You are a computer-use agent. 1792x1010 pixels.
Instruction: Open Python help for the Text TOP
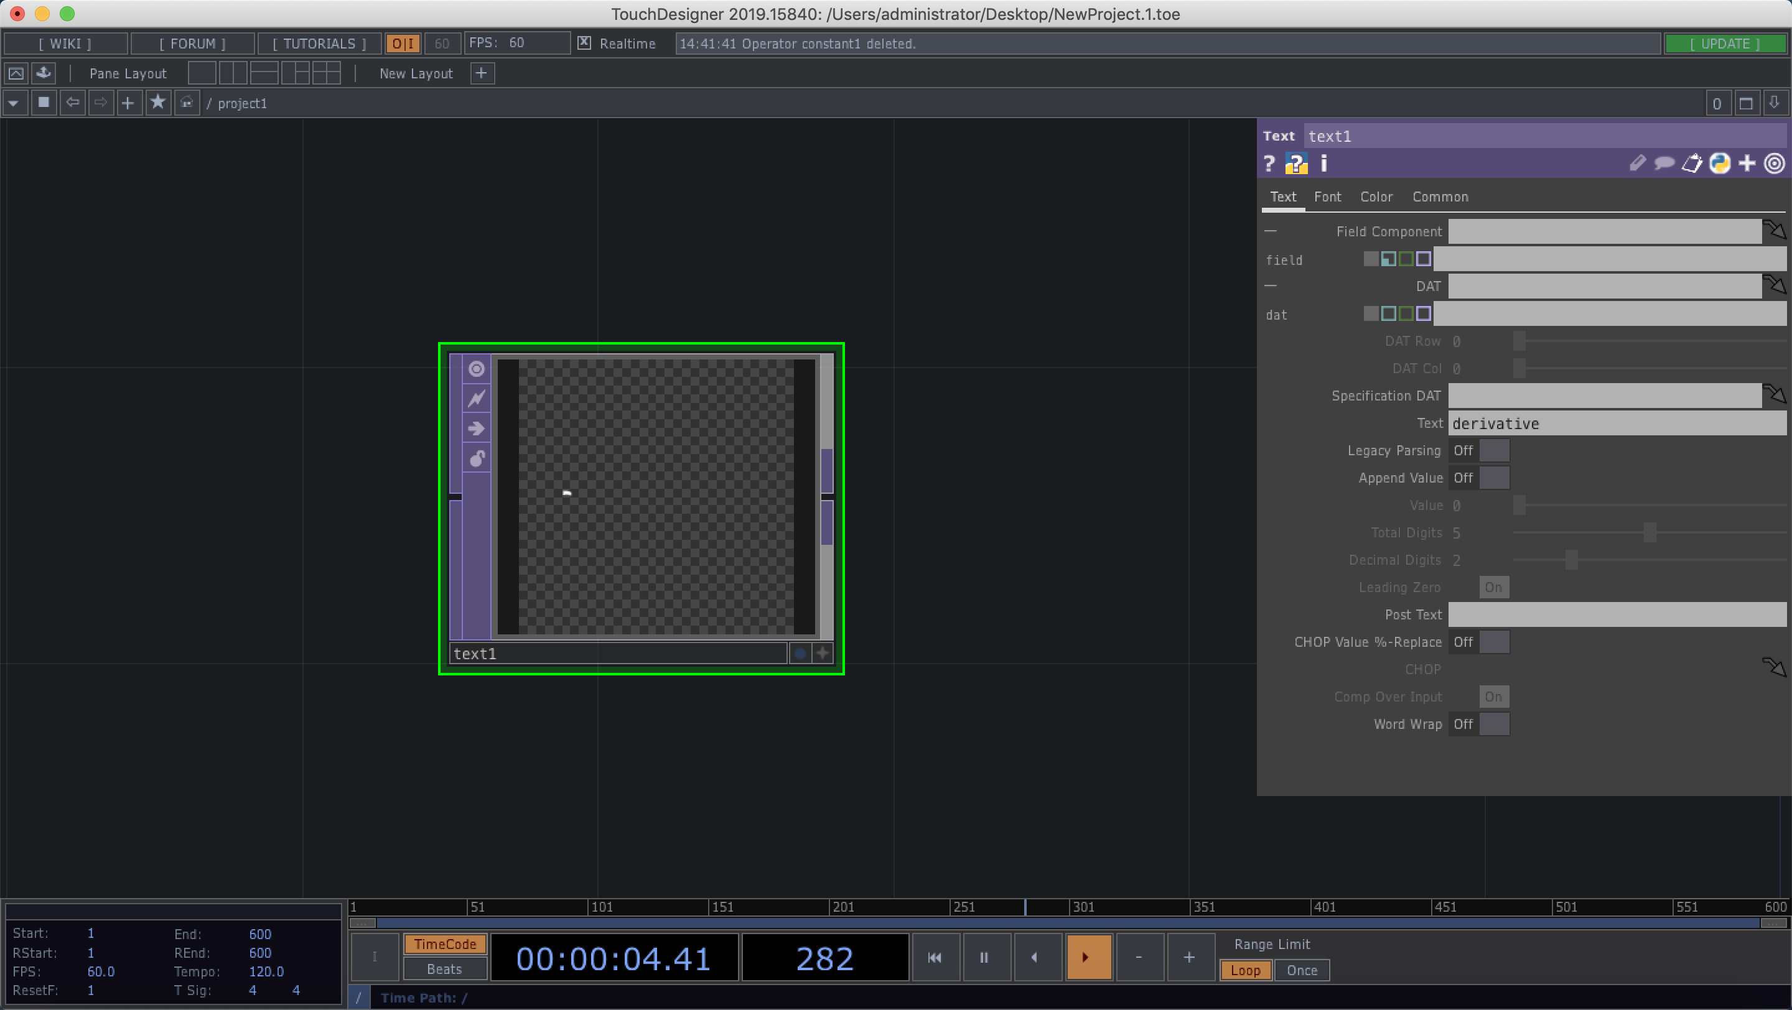[1295, 163]
